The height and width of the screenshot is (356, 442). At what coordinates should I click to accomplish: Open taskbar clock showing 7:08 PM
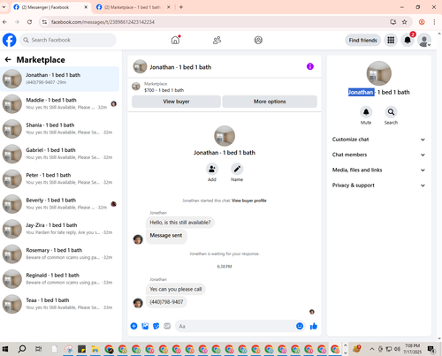click(x=412, y=349)
